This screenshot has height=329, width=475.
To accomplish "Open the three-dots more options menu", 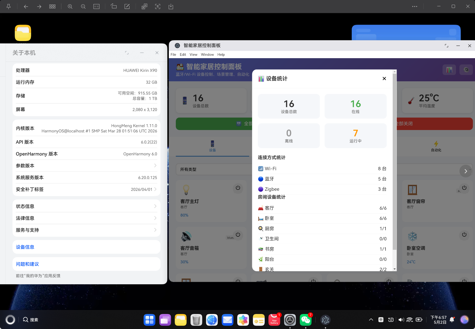I will (x=415, y=7).
